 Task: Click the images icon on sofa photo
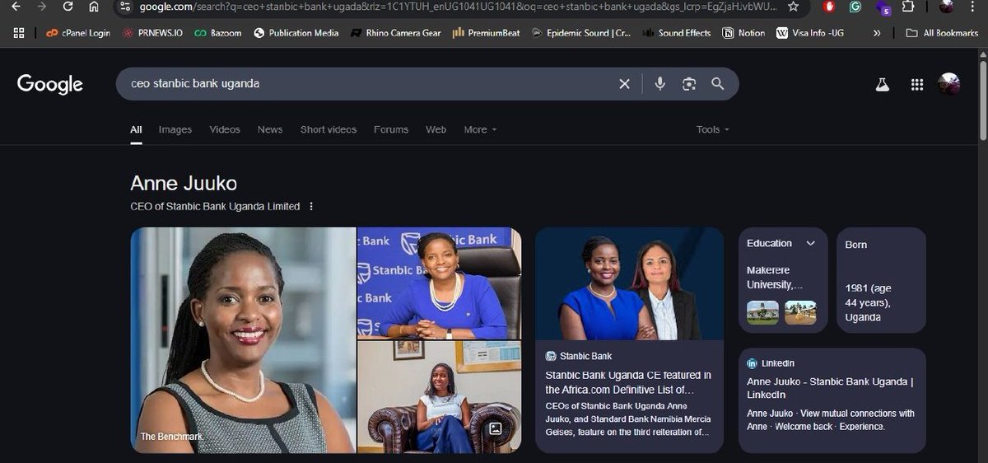495,428
